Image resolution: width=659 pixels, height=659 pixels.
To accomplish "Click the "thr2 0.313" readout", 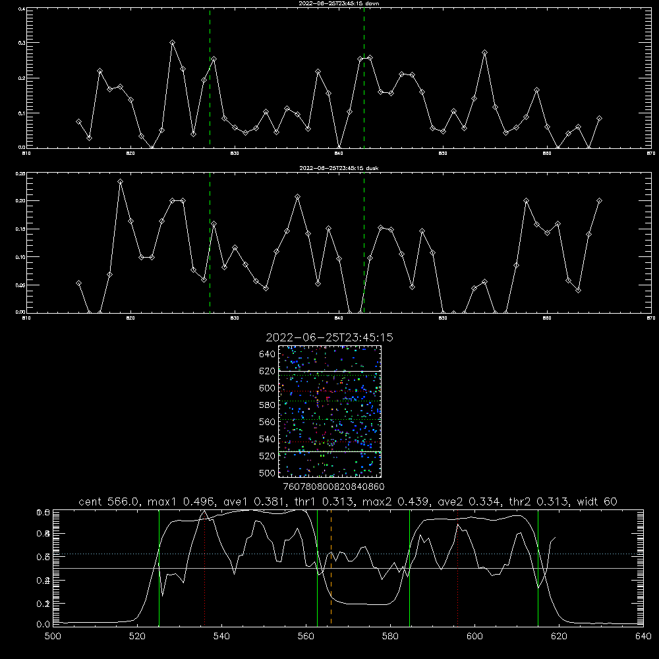I will (539, 501).
